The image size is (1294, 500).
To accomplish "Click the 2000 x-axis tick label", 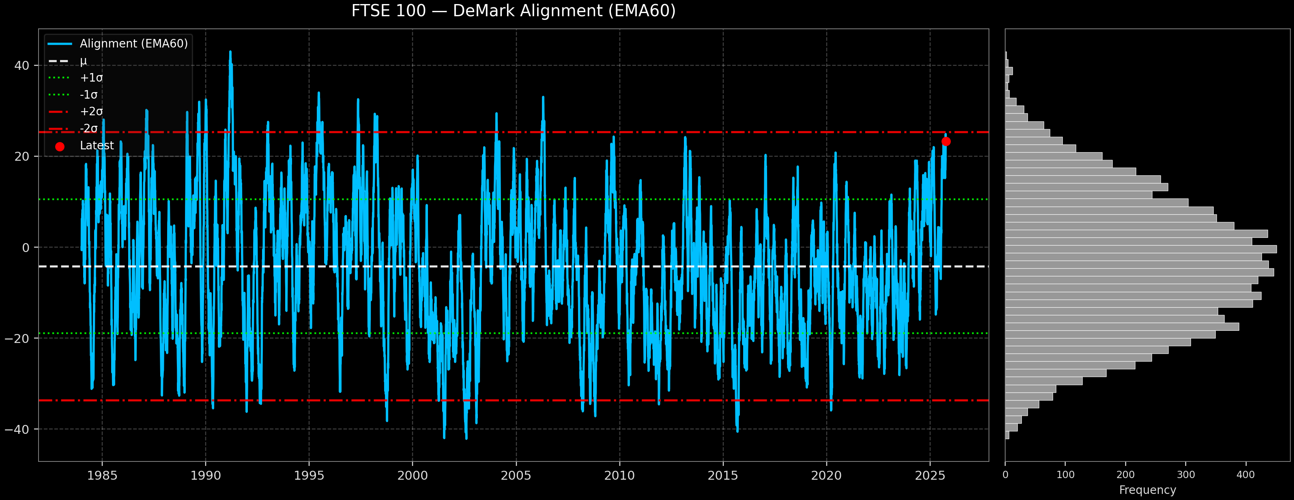I will (x=413, y=475).
